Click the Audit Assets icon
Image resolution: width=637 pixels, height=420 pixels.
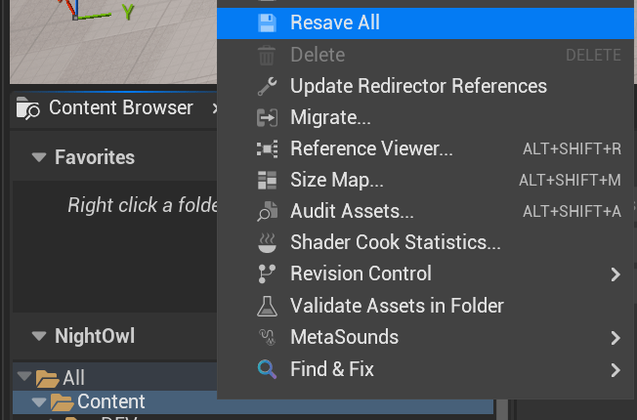(x=267, y=212)
